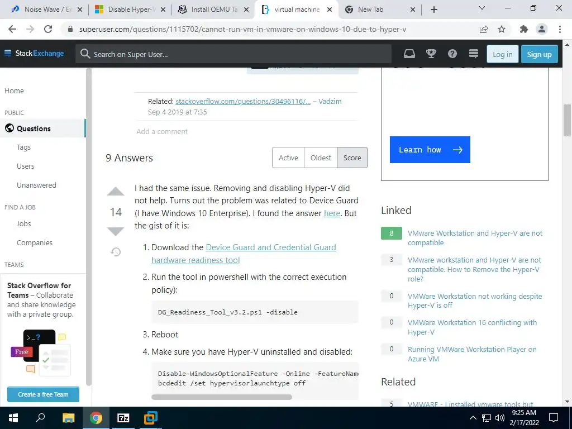Open Users in the sidebar
The image size is (572, 429).
[x=26, y=166]
